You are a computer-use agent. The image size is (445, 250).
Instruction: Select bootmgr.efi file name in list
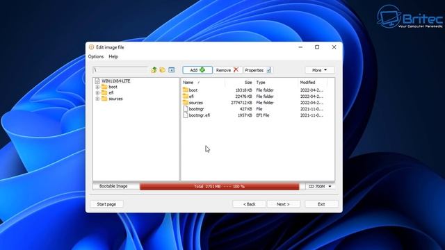click(x=200, y=115)
